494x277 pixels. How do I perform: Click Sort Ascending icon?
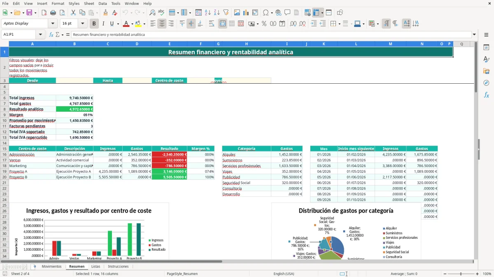208,12
